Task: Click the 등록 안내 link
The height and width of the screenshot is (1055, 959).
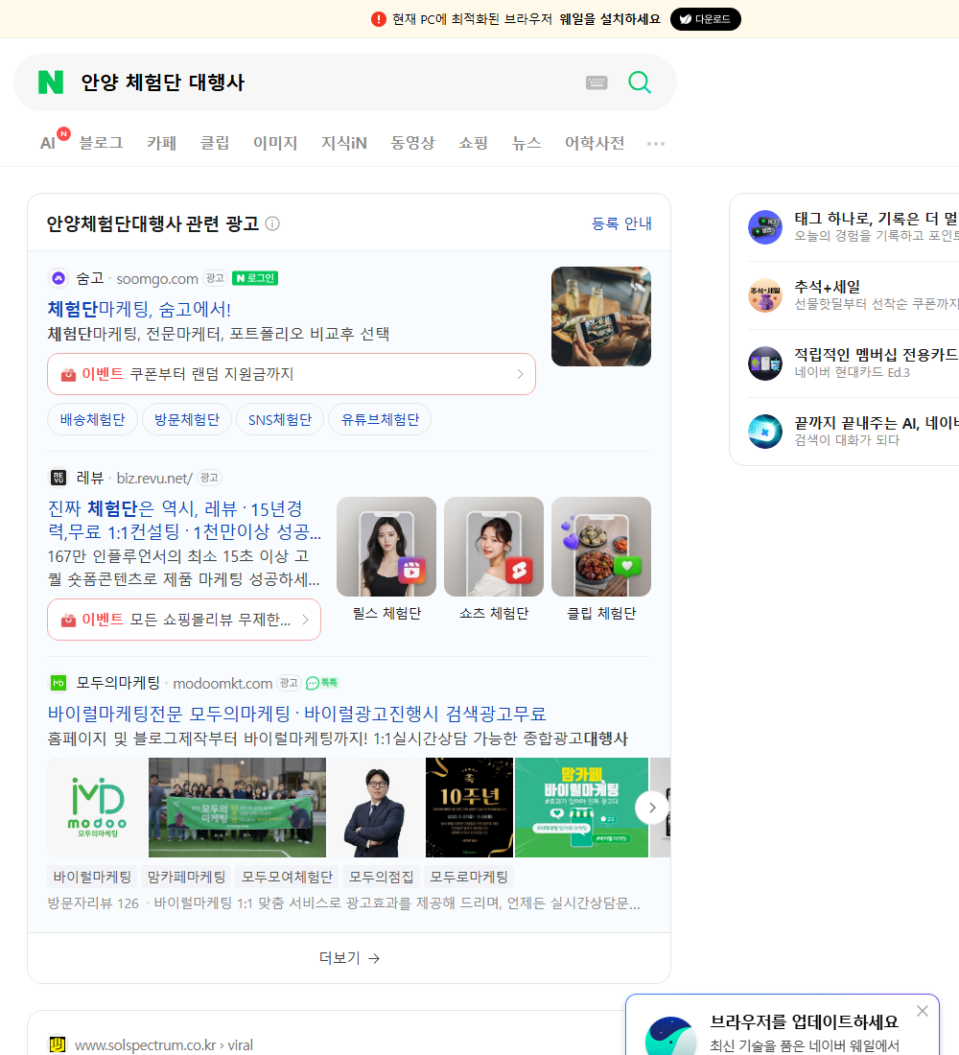Action: pos(621,223)
